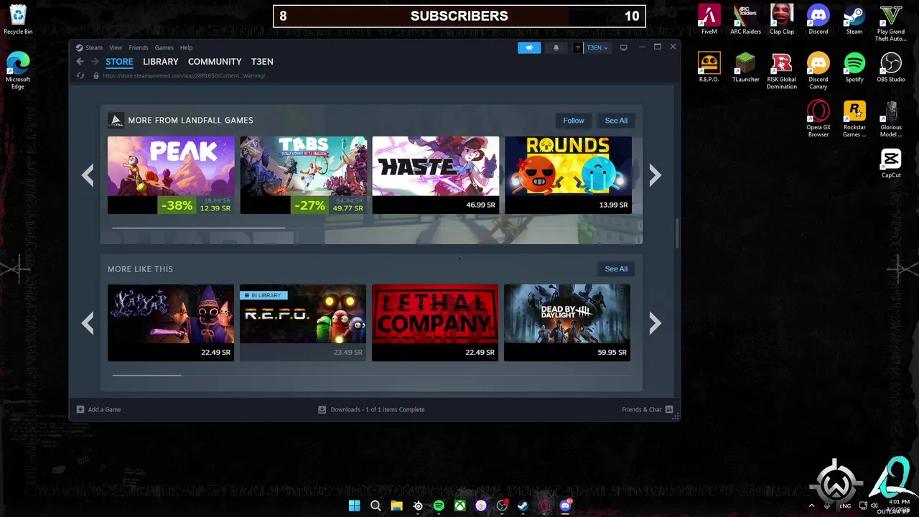Open the PEAK game thumbnail
Image resolution: width=919 pixels, height=517 pixels.
pyautogui.click(x=171, y=175)
